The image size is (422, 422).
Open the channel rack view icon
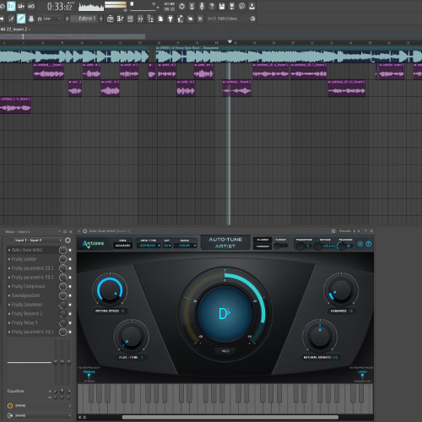pyautogui.click(x=130, y=19)
